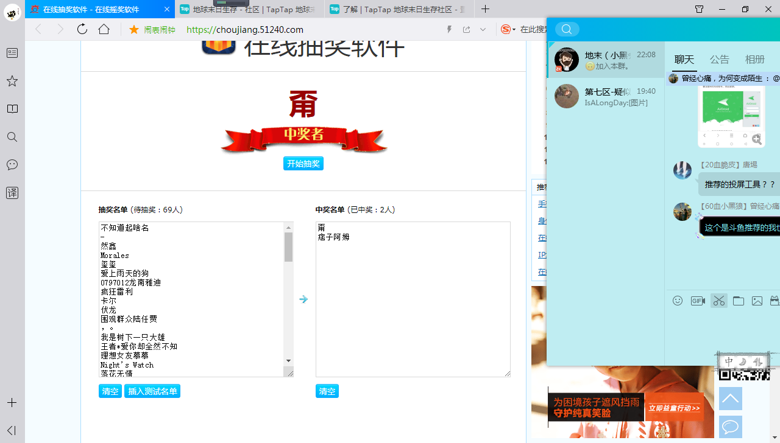780x443 pixels.
Task: Expand the address bar dropdown chevron
Action: point(483,29)
